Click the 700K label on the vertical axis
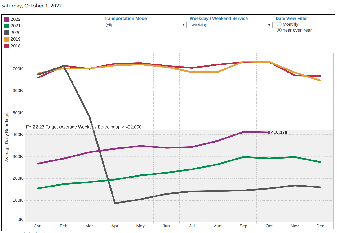The height and width of the screenshot is (233, 337). click(18, 69)
